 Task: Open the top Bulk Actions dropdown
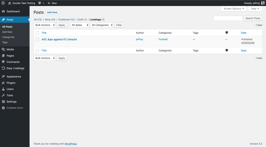tap(45, 25)
